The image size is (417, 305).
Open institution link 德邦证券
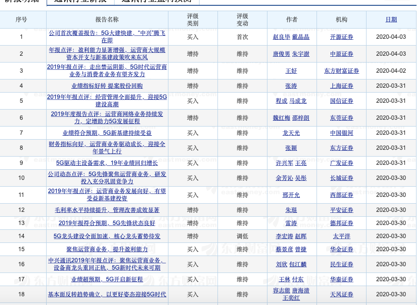[341, 223]
